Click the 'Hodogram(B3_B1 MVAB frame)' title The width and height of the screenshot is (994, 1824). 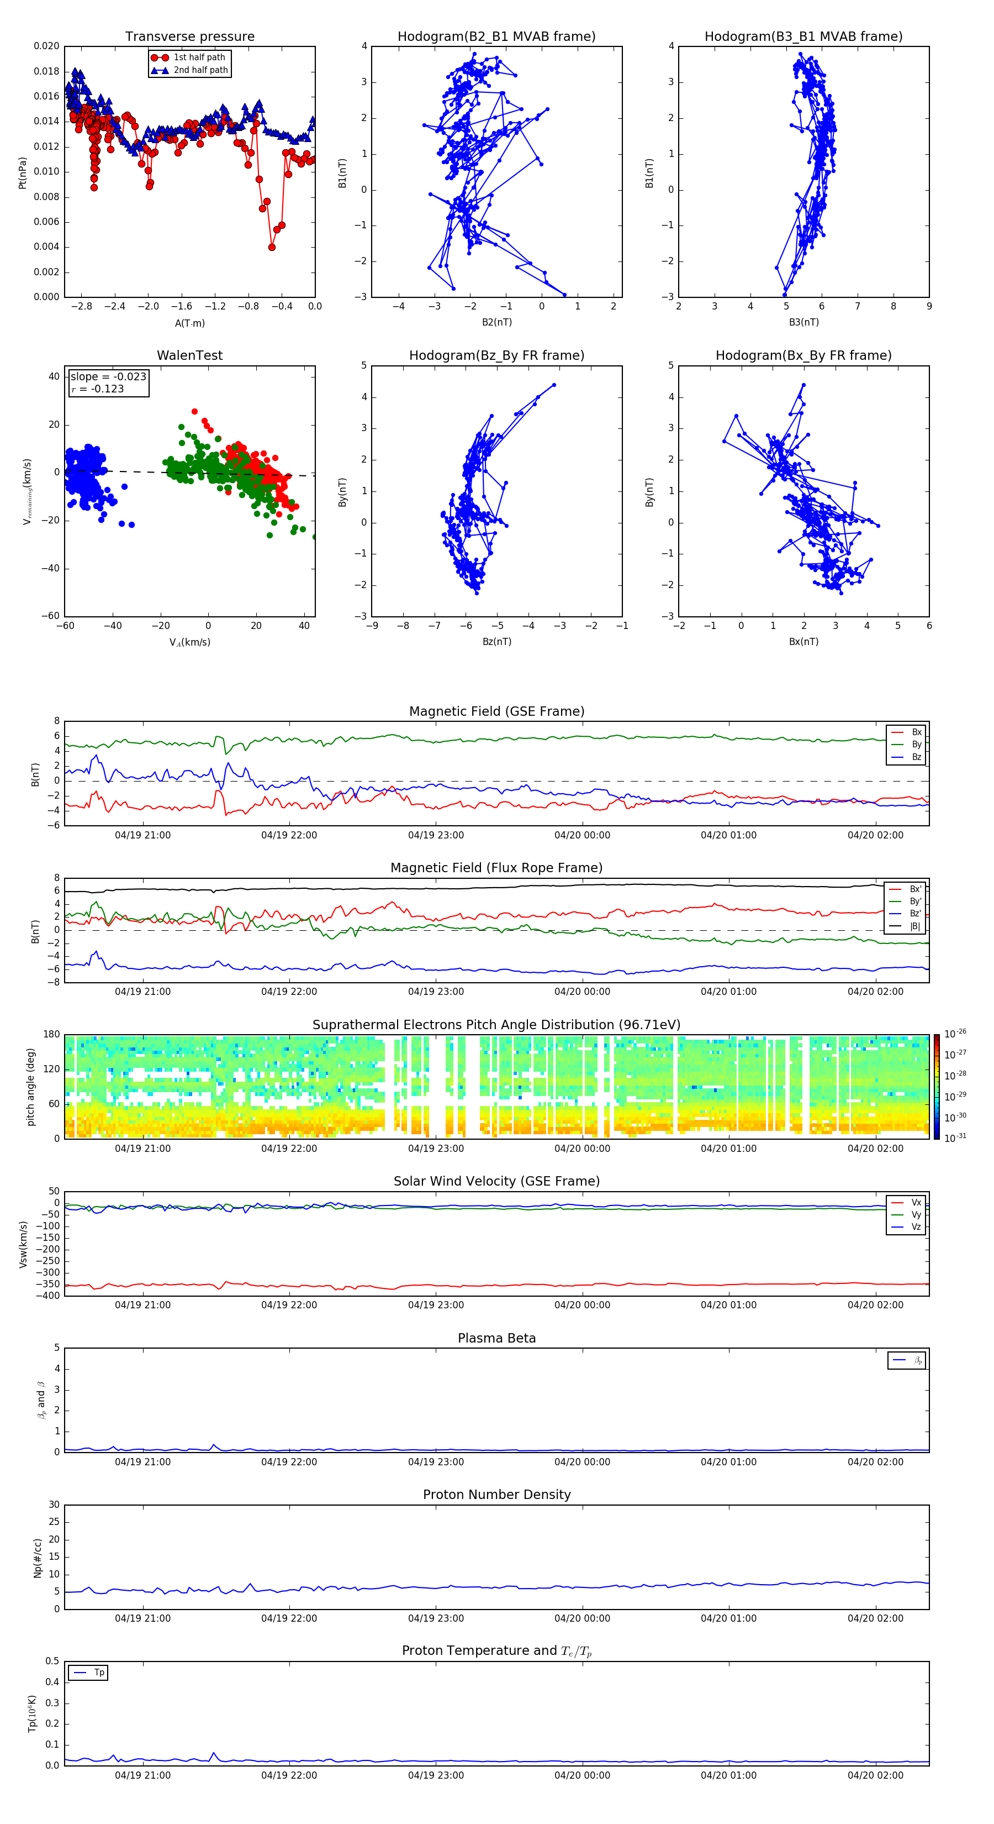tap(803, 37)
